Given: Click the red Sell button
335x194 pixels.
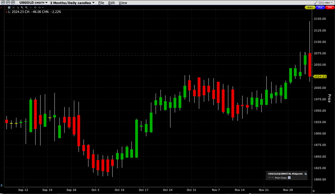Looking at the screenshot, I should click(330, 7).
